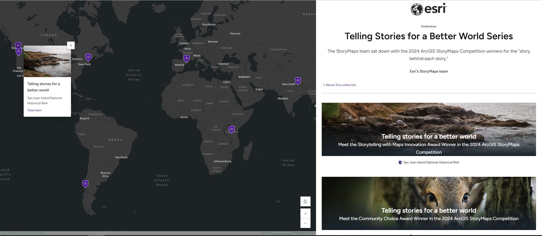Click Esri's StoryMaps team author name

pos(429,71)
